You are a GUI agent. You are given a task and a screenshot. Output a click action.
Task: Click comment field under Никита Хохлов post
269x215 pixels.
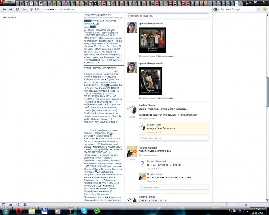[x=174, y=187]
